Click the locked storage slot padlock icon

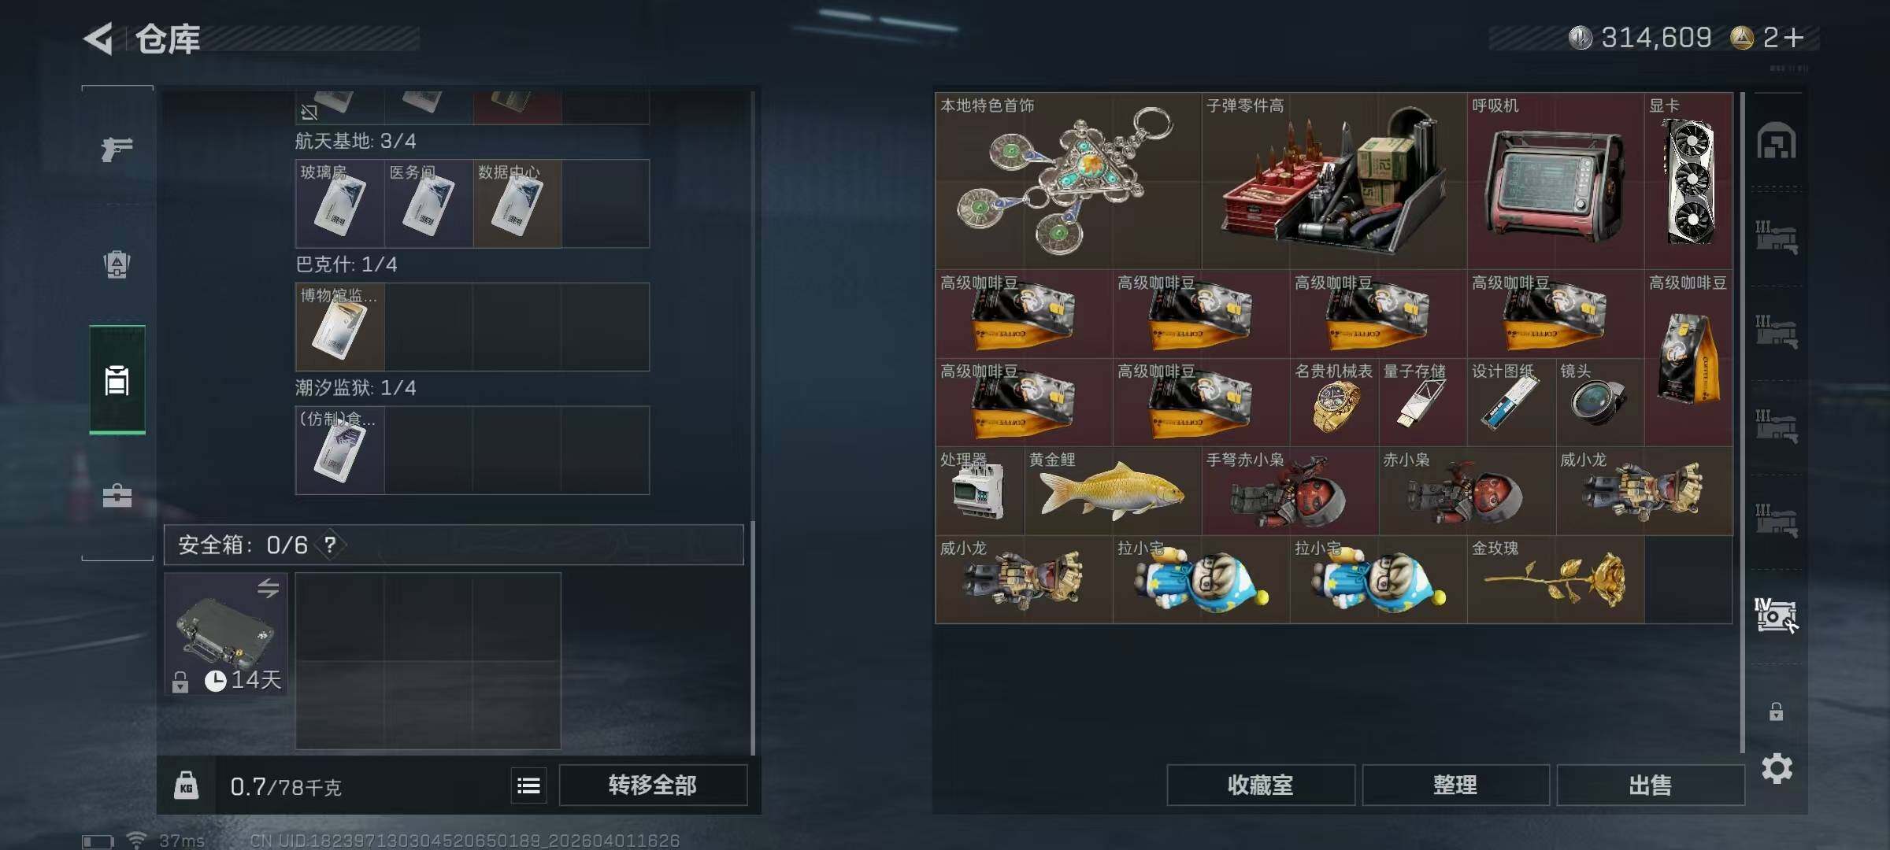coord(1776,711)
